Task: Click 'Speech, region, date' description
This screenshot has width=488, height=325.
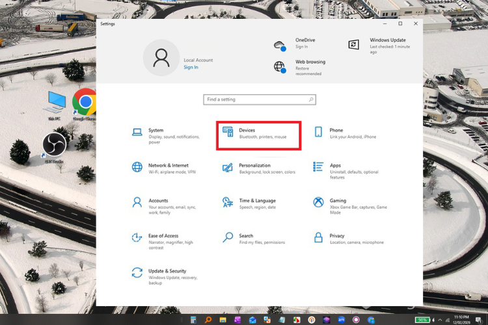Action: 258,207
